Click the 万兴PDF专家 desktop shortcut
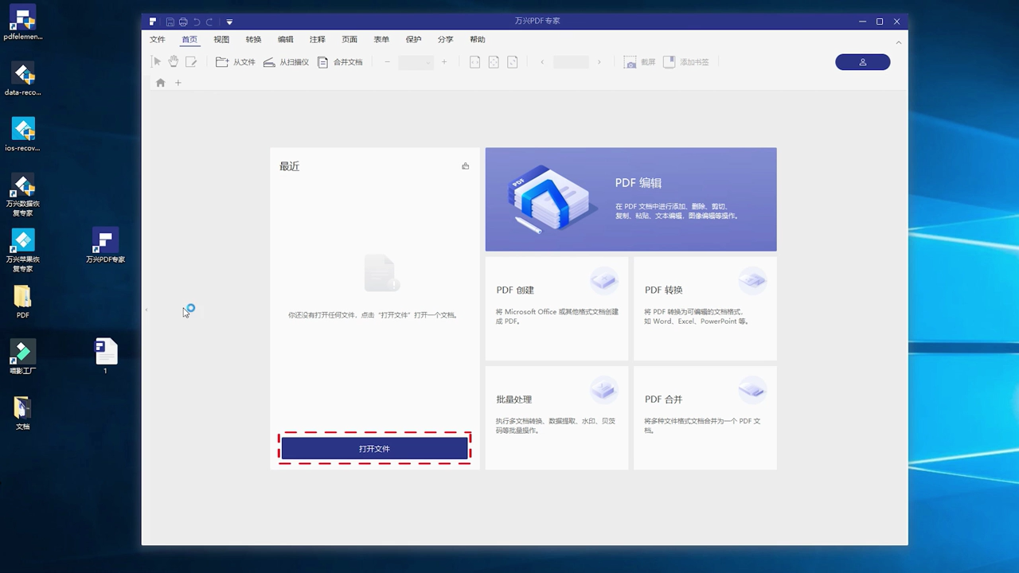 pos(106,247)
